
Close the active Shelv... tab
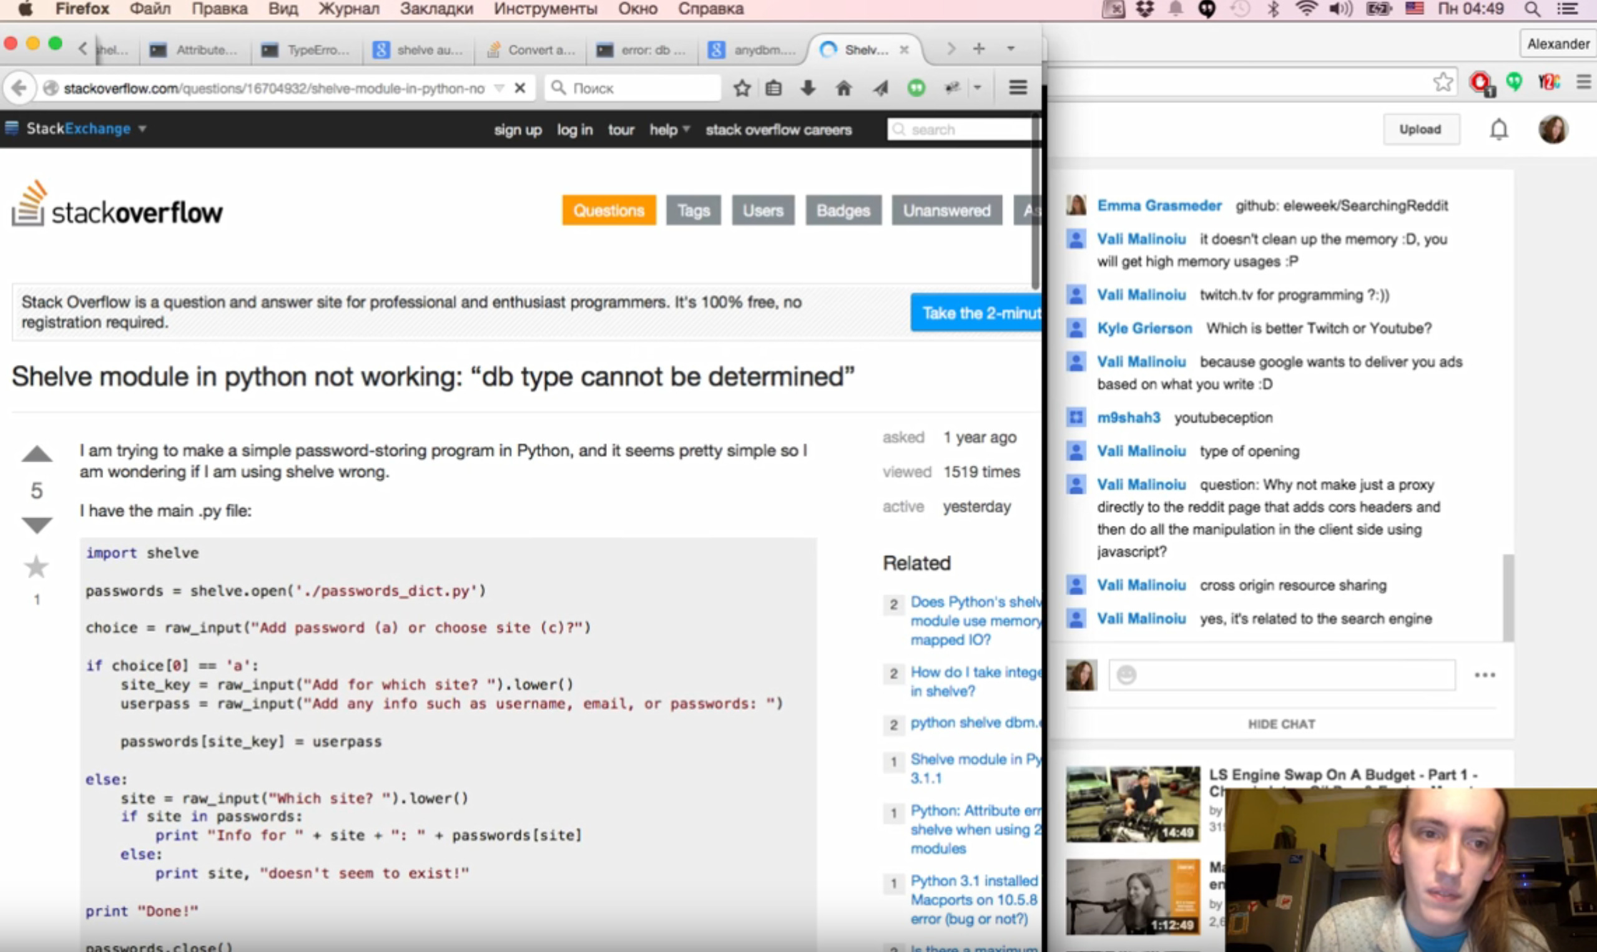(904, 49)
